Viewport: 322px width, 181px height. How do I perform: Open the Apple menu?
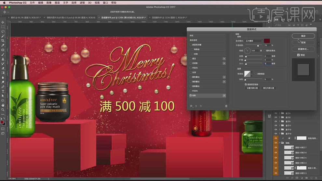coord(4,3)
